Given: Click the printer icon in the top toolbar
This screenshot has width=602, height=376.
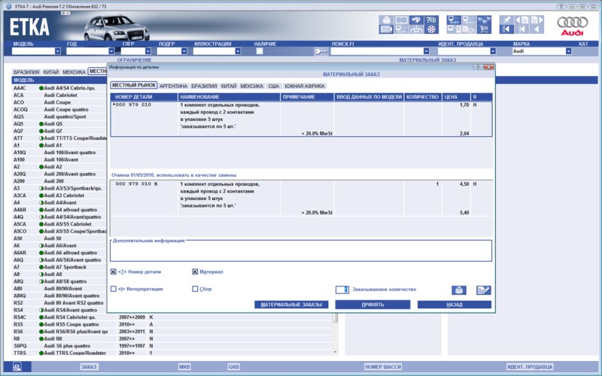Looking at the screenshot, I should pyautogui.click(x=386, y=20).
